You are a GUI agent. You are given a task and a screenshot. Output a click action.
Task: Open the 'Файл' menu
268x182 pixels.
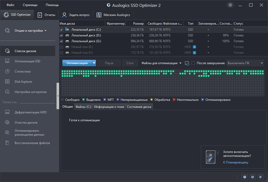coord(10,5)
